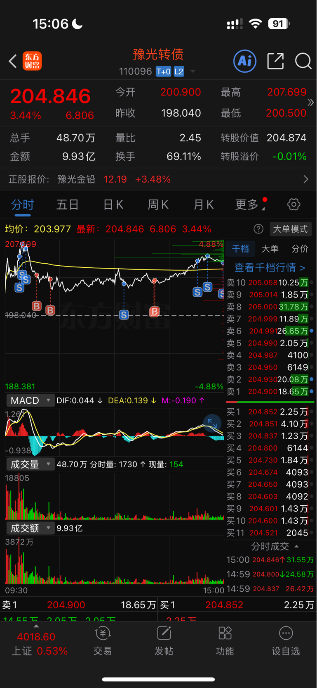Image resolution: width=317 pixels, height=688 pixels.
Task: Open the 成交额 indicator dropdown
Action: 30,528
